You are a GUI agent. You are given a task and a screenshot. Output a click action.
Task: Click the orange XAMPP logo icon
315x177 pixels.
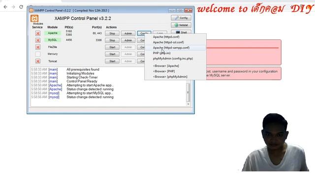click(34, 19)
